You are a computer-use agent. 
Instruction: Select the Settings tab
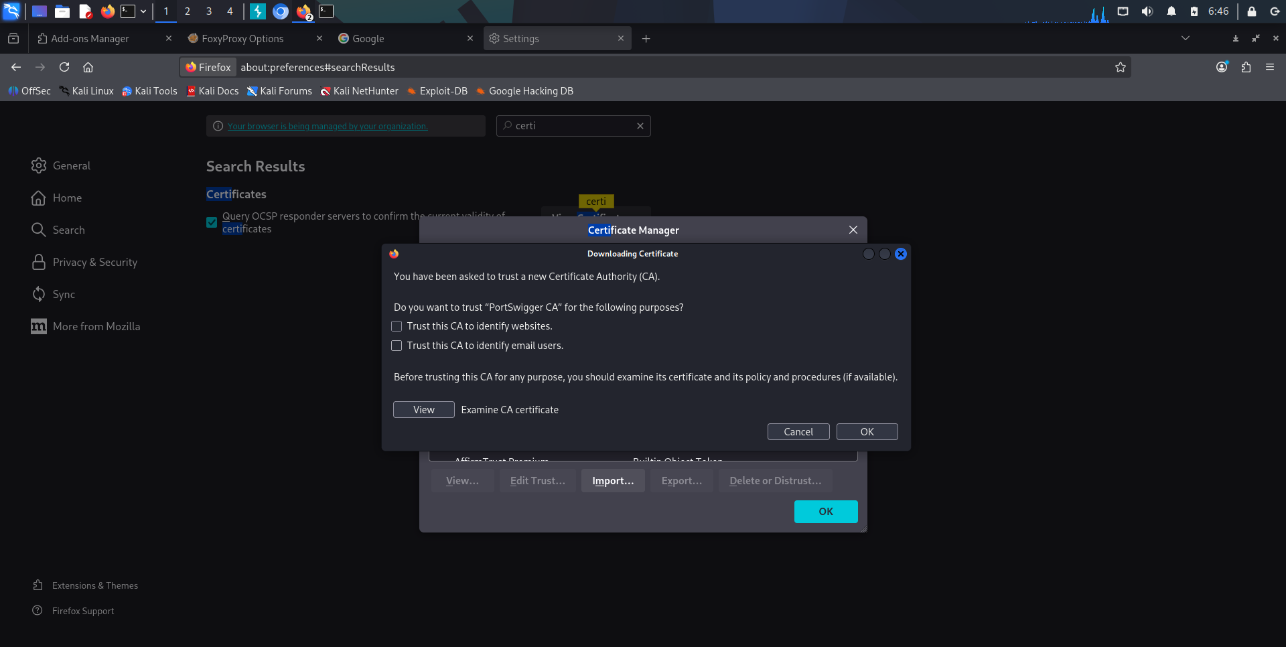coord(557,39)
